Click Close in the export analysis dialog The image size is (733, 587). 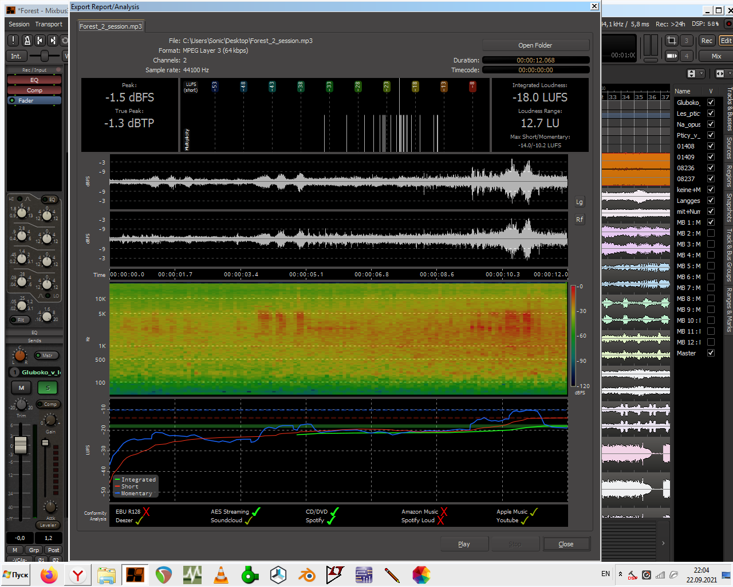pyautogui.click(x=566, y=544)
